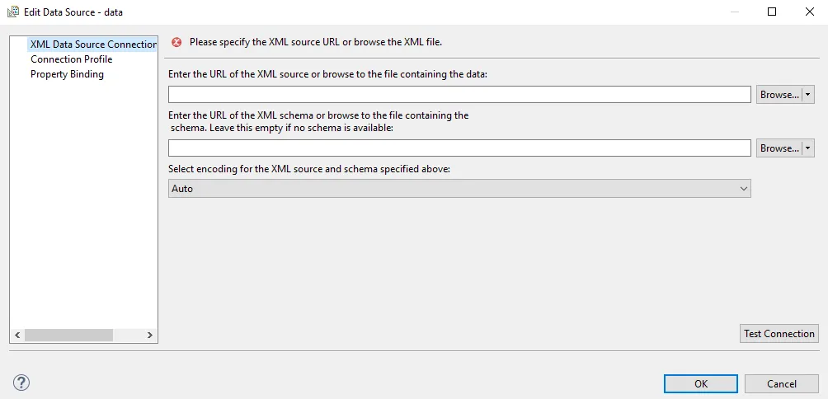
Task: Click the XML schema URL input field
Action: coord(459,148)
